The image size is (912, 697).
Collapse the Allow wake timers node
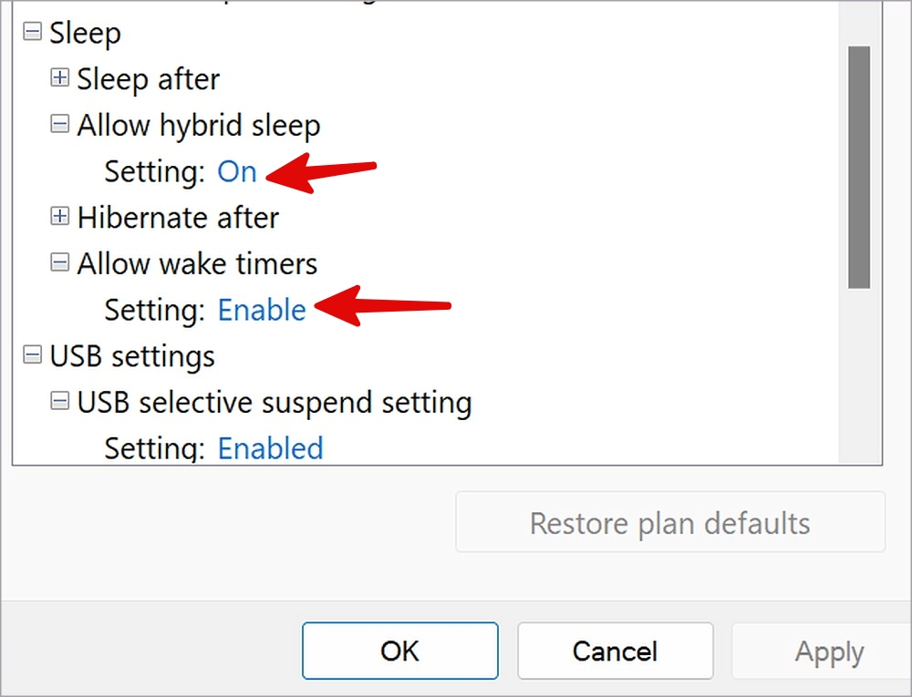(59, 262)
